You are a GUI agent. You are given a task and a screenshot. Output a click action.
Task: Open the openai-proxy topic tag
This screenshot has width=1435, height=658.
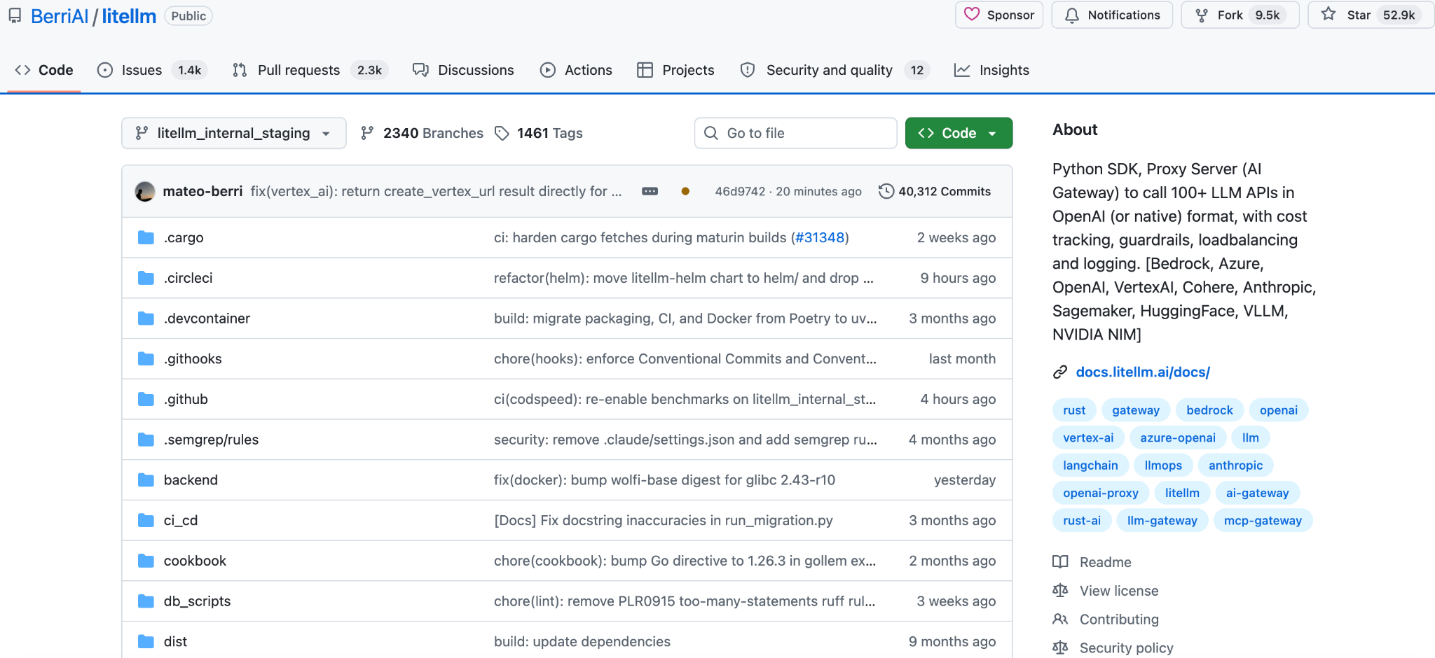pyautogui.click(x=1100, y=493)
